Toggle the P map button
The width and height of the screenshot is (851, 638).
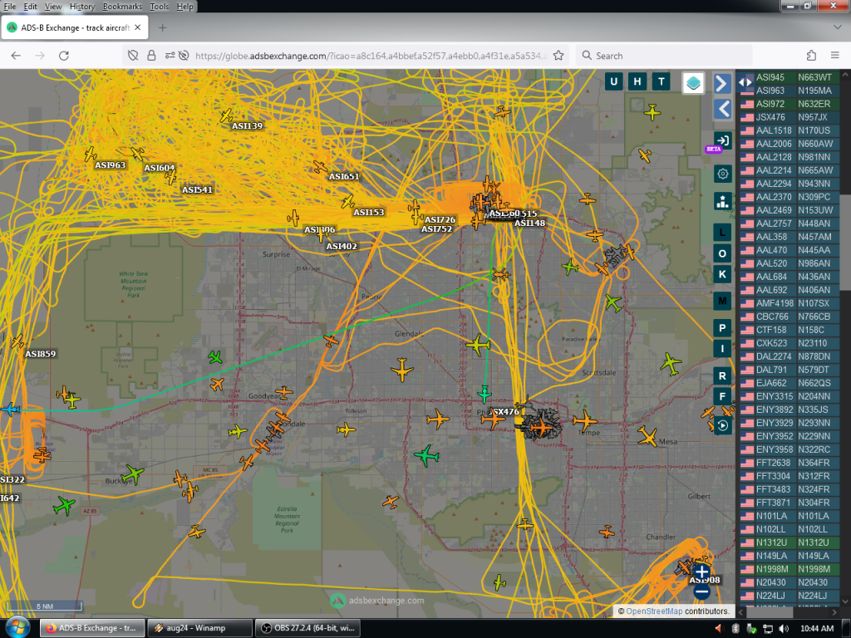pos(722,327)
